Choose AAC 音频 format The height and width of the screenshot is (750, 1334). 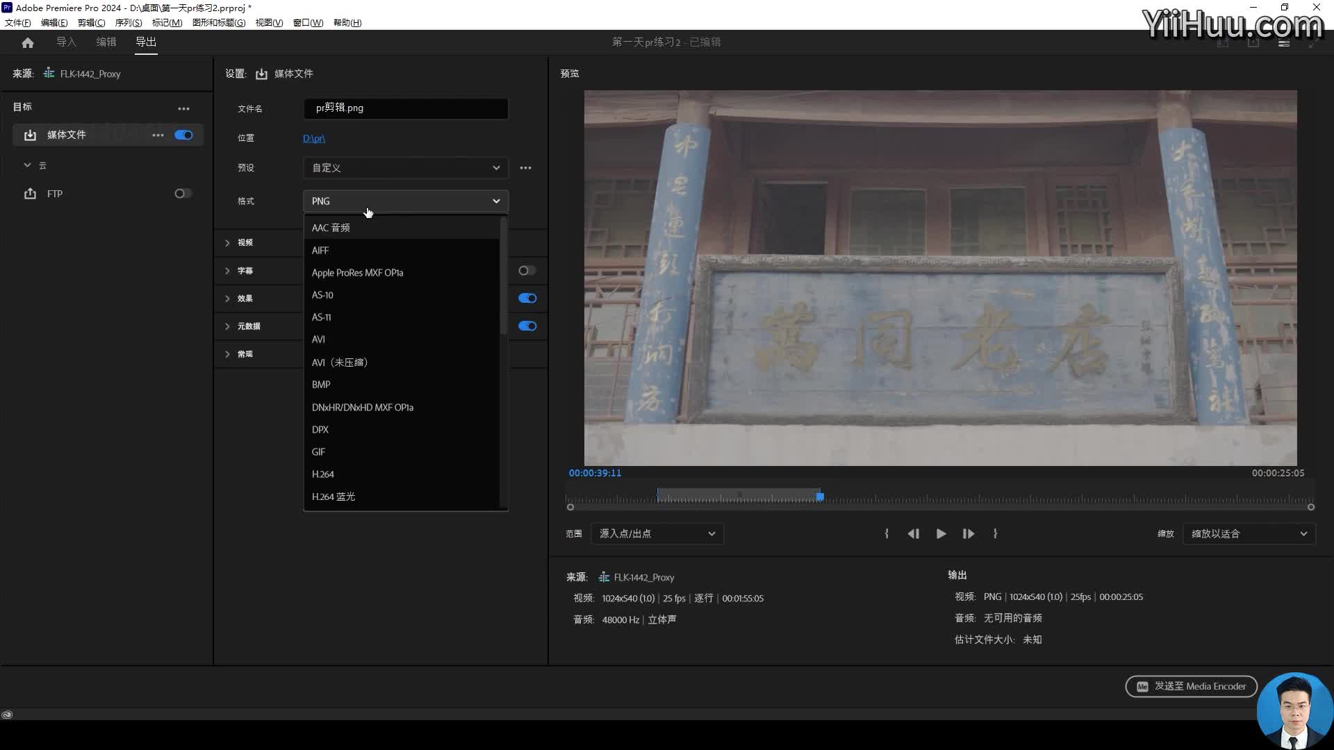pos(402,228)
